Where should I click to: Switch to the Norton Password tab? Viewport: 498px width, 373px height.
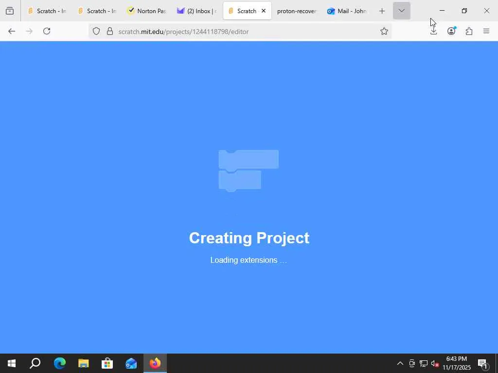147,11
